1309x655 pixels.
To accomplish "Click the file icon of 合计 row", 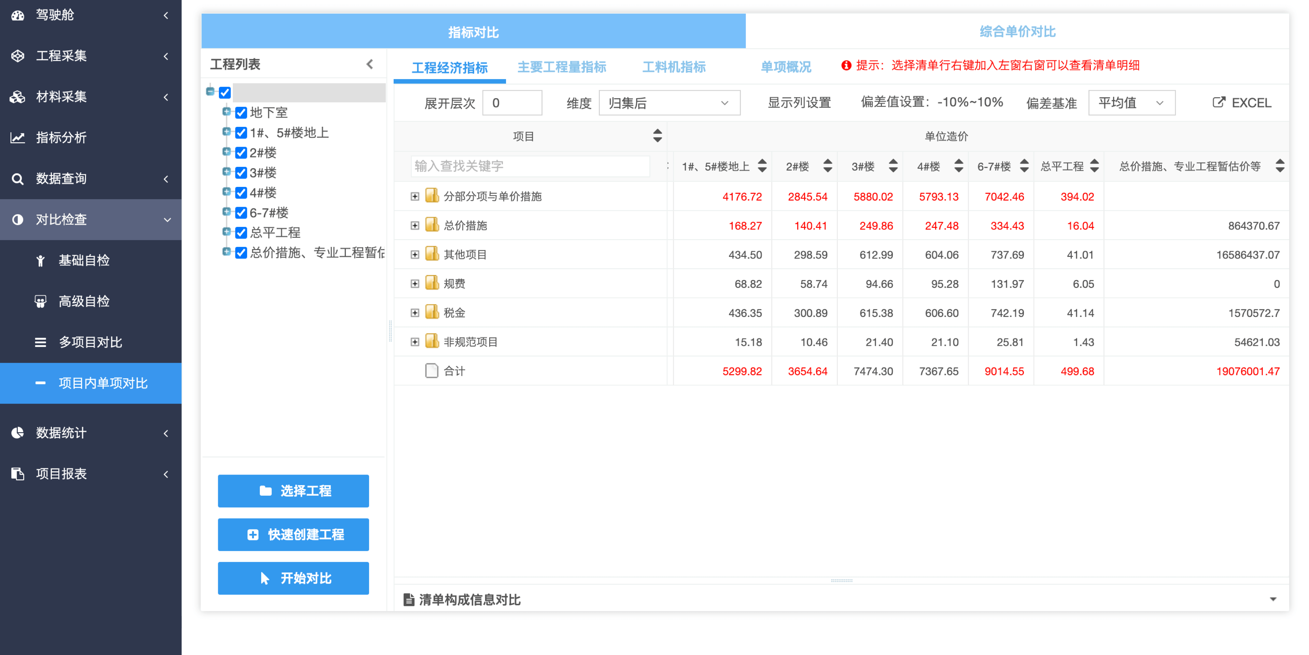I will 432,371.
